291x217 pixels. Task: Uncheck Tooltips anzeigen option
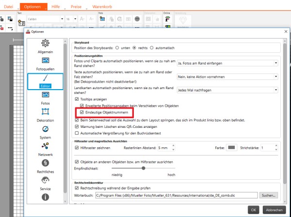pyautogui.click(x=76, y=99)
